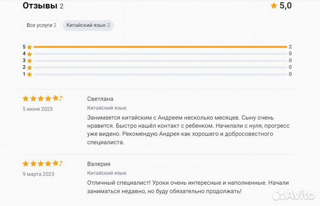
Task: Click star rating of Валерия's review
Action: pyautogui.click(x=43, y=163)
